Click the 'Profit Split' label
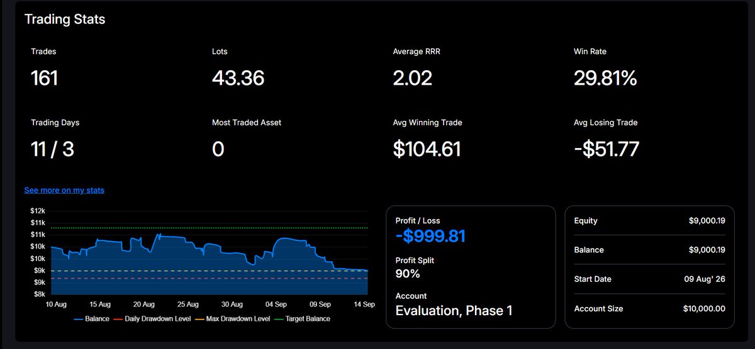 pyautogui.click(x=415, y=260)
